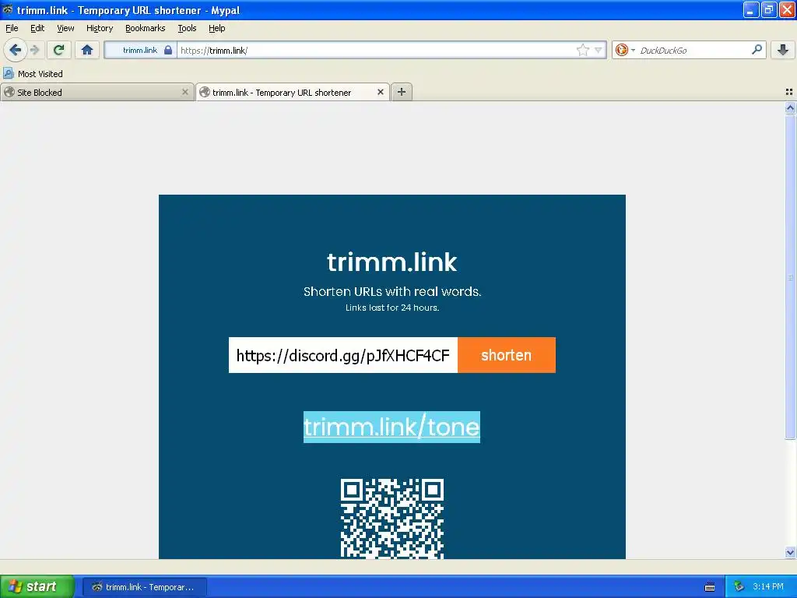Open a new tab with plus button
Image resolution: width=797 pixels, height=598 pixels.
tap(402, 92)
